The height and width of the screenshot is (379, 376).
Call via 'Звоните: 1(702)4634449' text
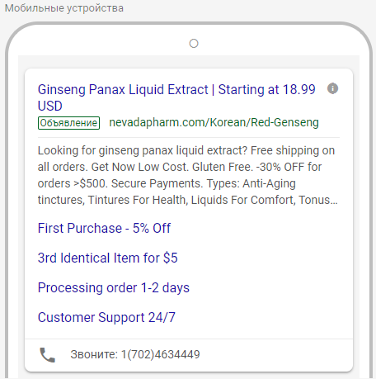[135, 354]
